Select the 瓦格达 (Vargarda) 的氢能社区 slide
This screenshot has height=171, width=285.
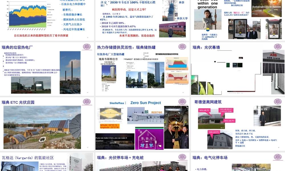[x=47, y=162]
